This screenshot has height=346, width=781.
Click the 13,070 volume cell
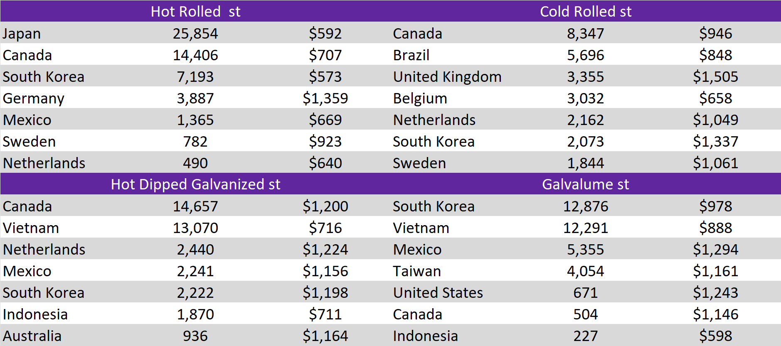195,228
